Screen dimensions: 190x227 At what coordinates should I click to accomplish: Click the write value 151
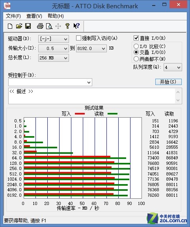click(155, 121)
